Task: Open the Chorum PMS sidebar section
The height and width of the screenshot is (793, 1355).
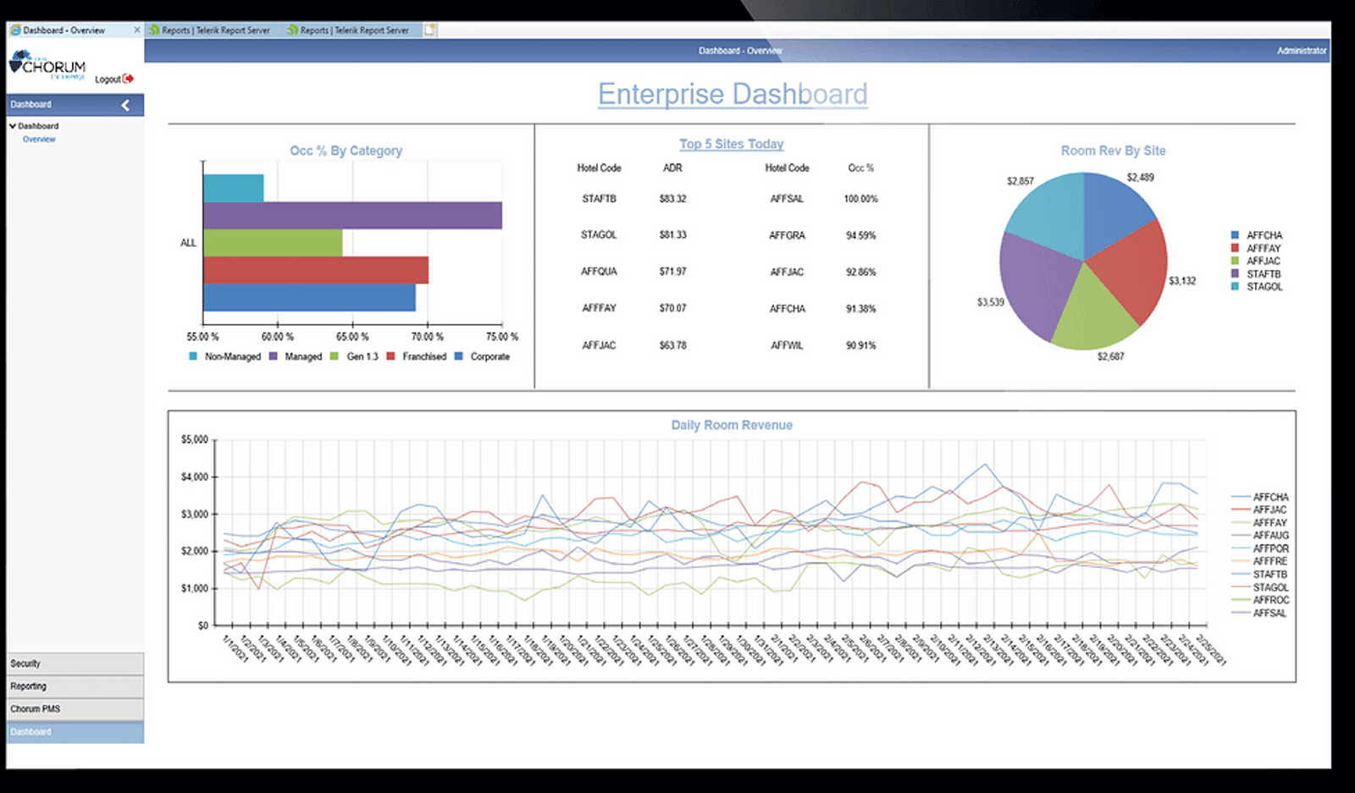Action: coord(75,709)
